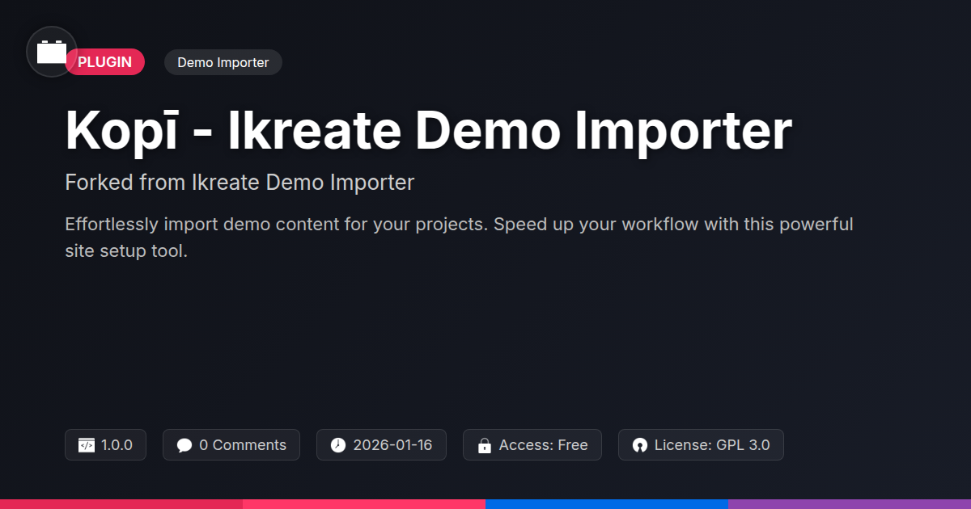Select the red PLUGIN label
Image resolution: width=971 pixels, height=509 pixels.
coord(105,62)
